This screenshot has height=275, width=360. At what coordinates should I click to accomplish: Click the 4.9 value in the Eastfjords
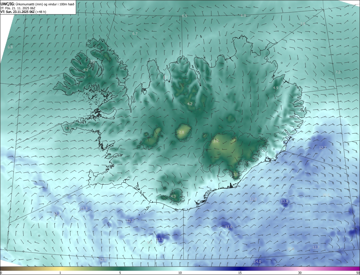point(276,88)
